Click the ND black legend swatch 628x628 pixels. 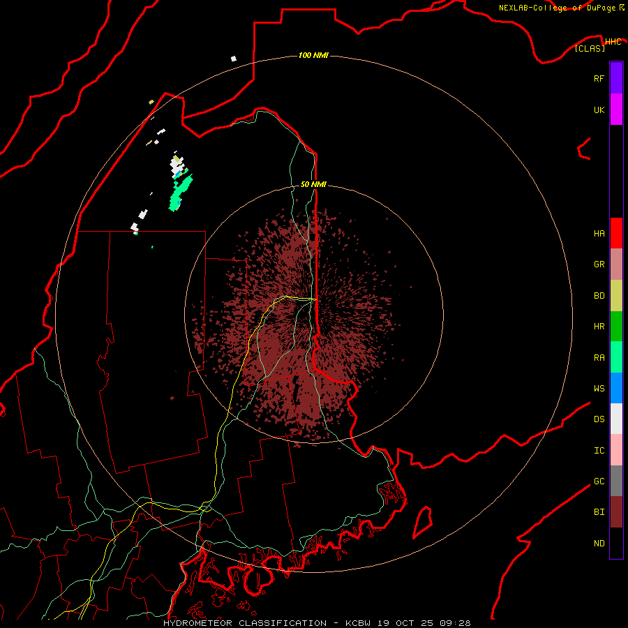pos(616,543)
